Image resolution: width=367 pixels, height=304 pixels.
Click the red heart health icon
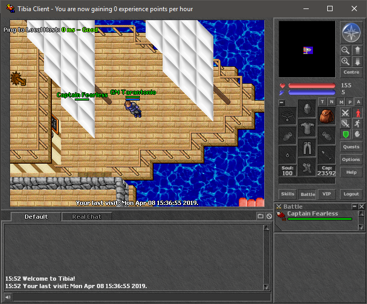click(x=282, y=86)
